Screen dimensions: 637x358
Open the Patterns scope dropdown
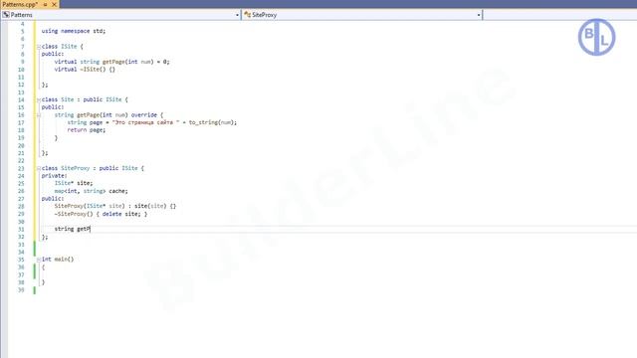pyautogui.click(x=237, y=15)
